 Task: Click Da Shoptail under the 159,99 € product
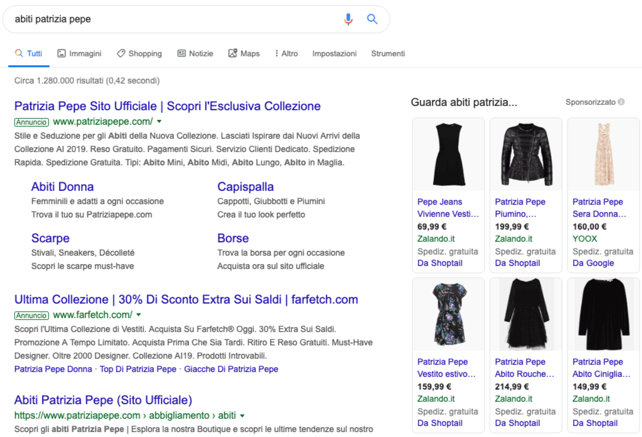coord(440,423)
